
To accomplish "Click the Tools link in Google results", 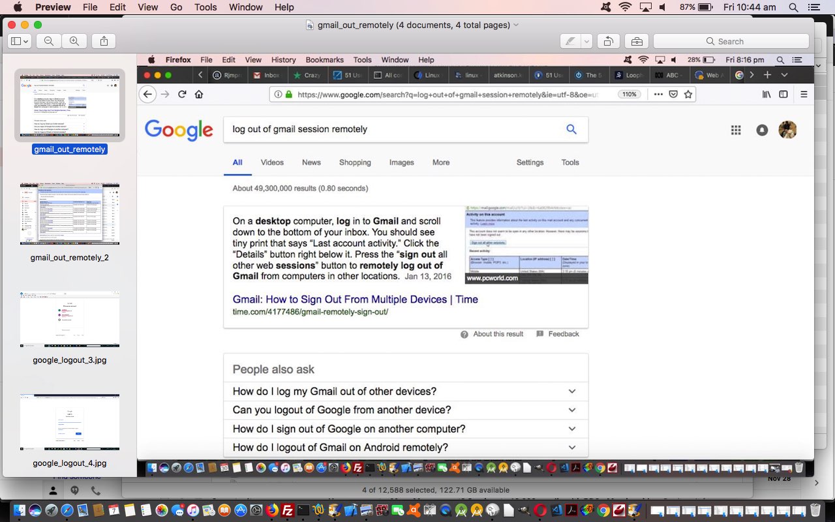I will point(570,162).
